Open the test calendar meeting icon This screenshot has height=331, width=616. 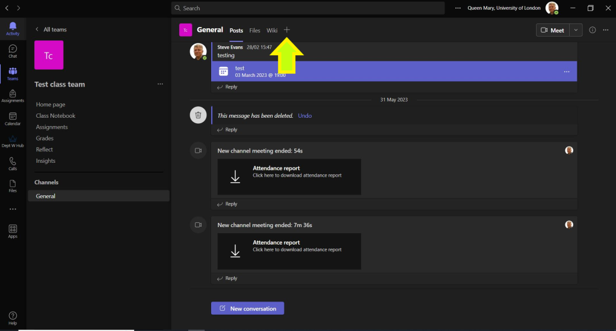(x=223, y=71)
